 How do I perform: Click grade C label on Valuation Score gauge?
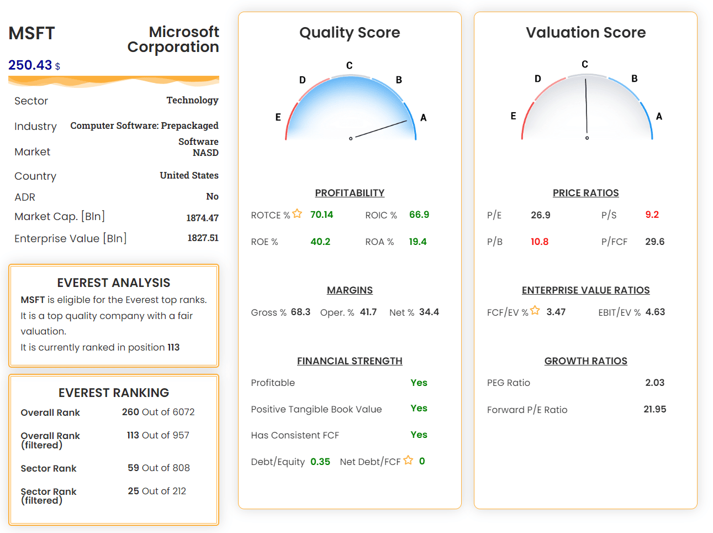pyautogui.click(x=585, y=64)
